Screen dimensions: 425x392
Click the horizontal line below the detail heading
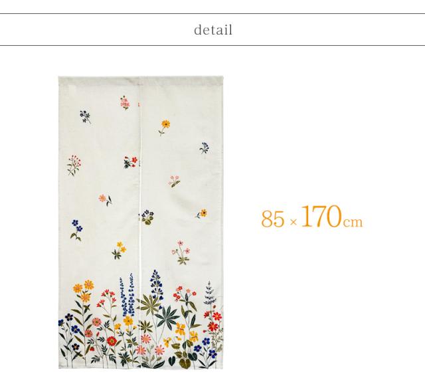pos(212,46)
